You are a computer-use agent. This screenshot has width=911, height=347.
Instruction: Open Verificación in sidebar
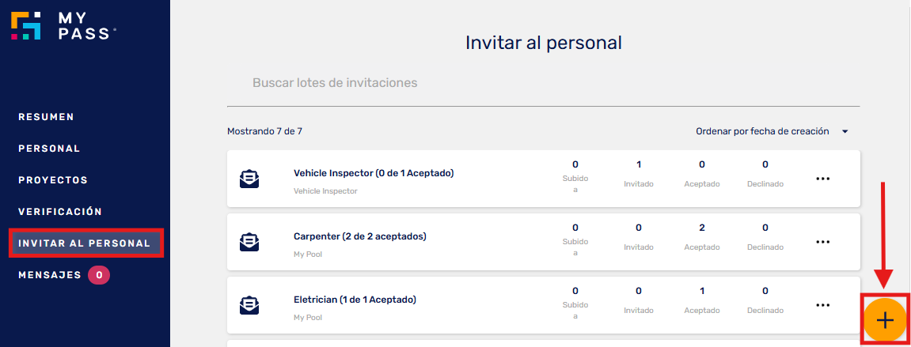pos(60,212)
